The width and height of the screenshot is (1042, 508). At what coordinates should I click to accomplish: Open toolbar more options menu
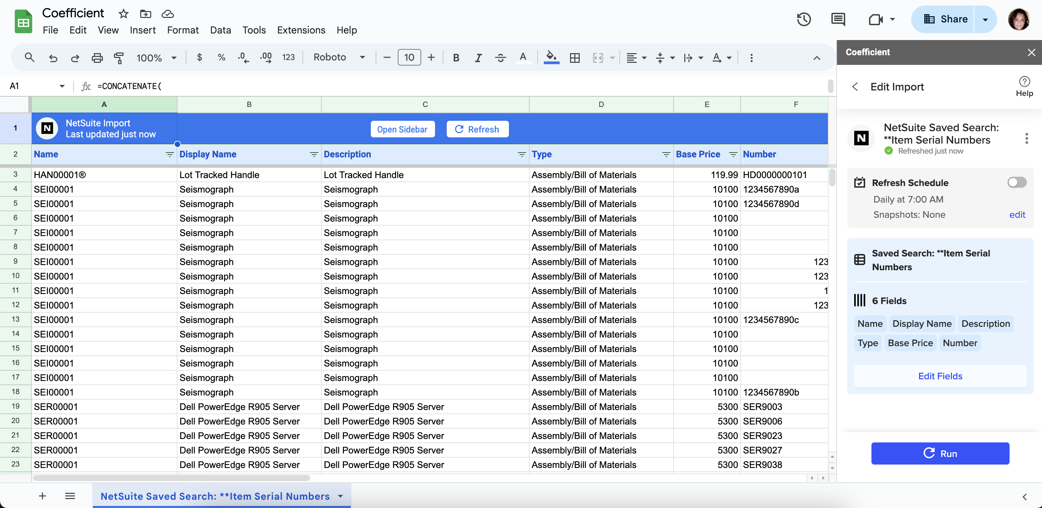(x=751, y=57)
